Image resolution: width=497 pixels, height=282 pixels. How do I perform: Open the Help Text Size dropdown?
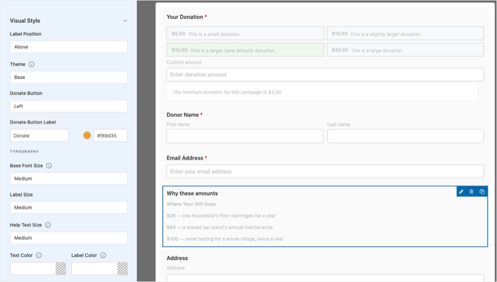click(x=69, y=238)
